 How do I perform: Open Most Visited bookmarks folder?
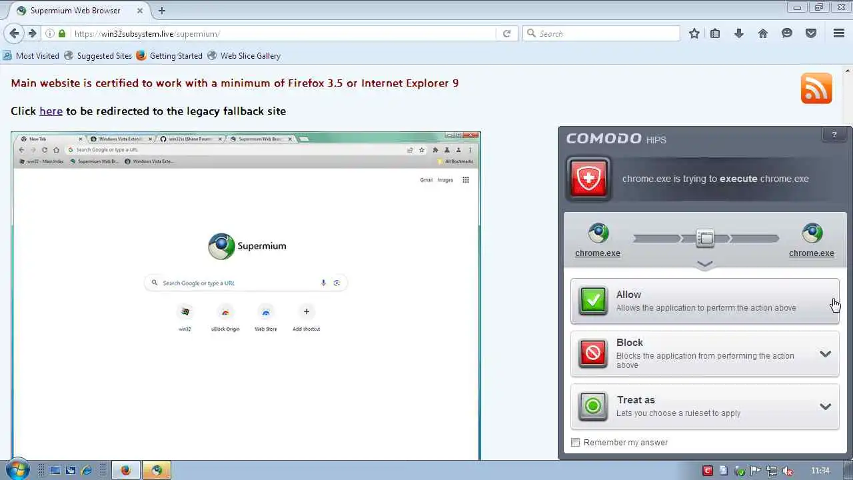31,56
